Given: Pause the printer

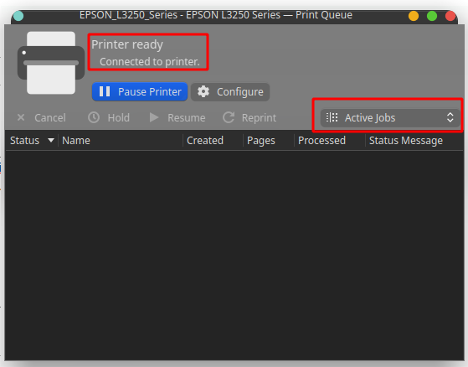Looking at the screenshot, I should tap(140, 91).
